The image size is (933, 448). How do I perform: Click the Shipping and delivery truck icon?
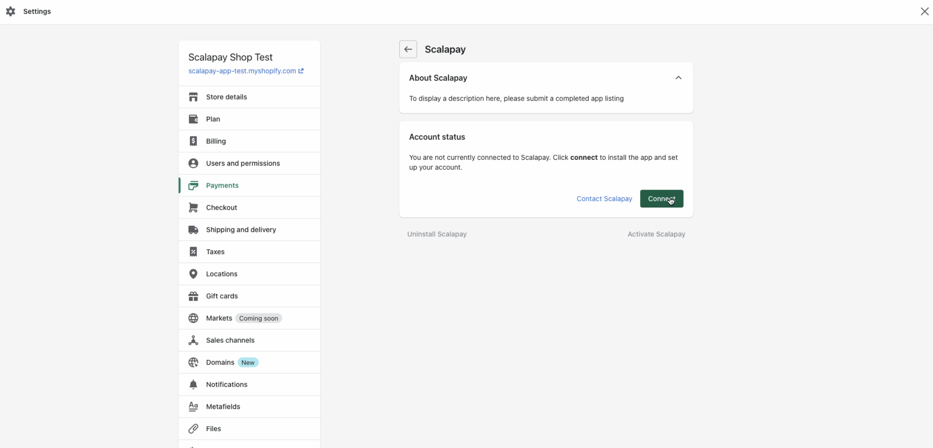pos(193,230)
